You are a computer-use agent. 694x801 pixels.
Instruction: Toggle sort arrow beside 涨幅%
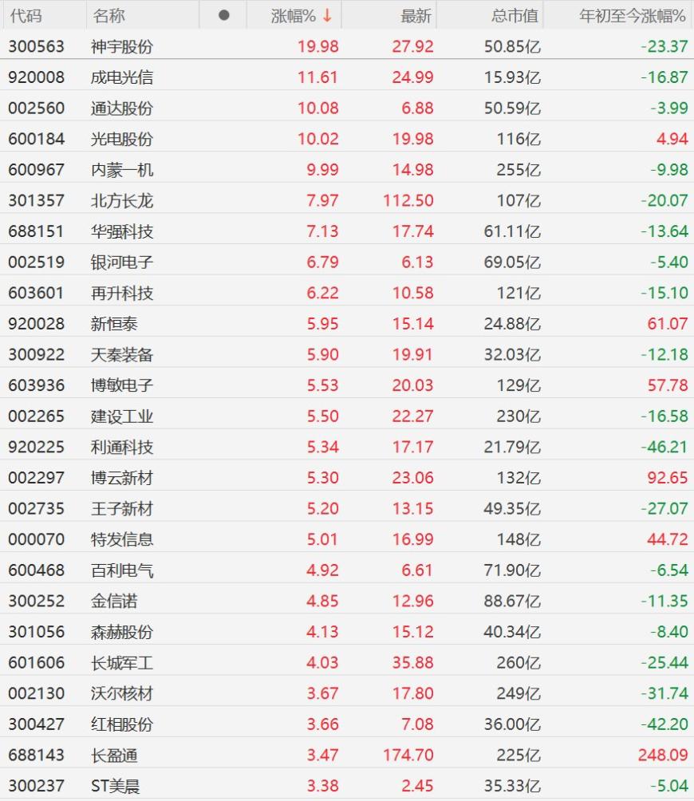click(327, 16)
